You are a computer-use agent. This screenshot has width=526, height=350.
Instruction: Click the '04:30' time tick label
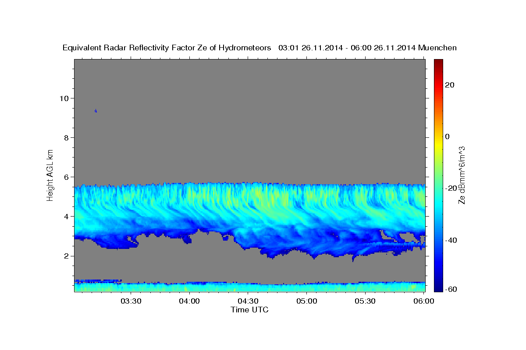click(x=248, y=301)
